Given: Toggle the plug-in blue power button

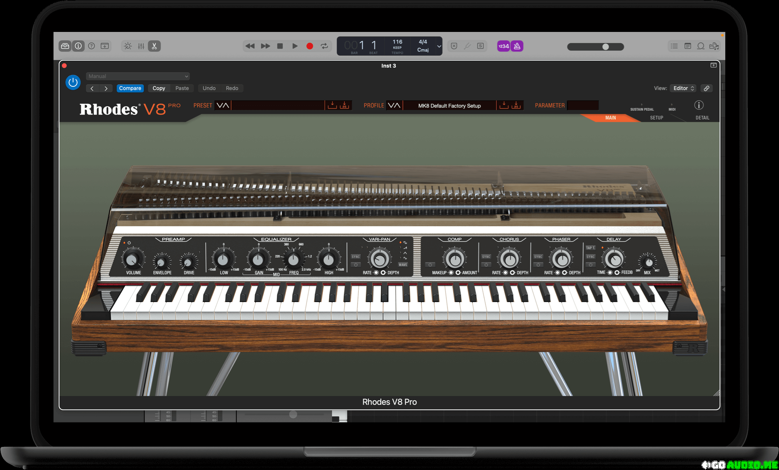Looking at the screenshot, I should tap(73, 82).
